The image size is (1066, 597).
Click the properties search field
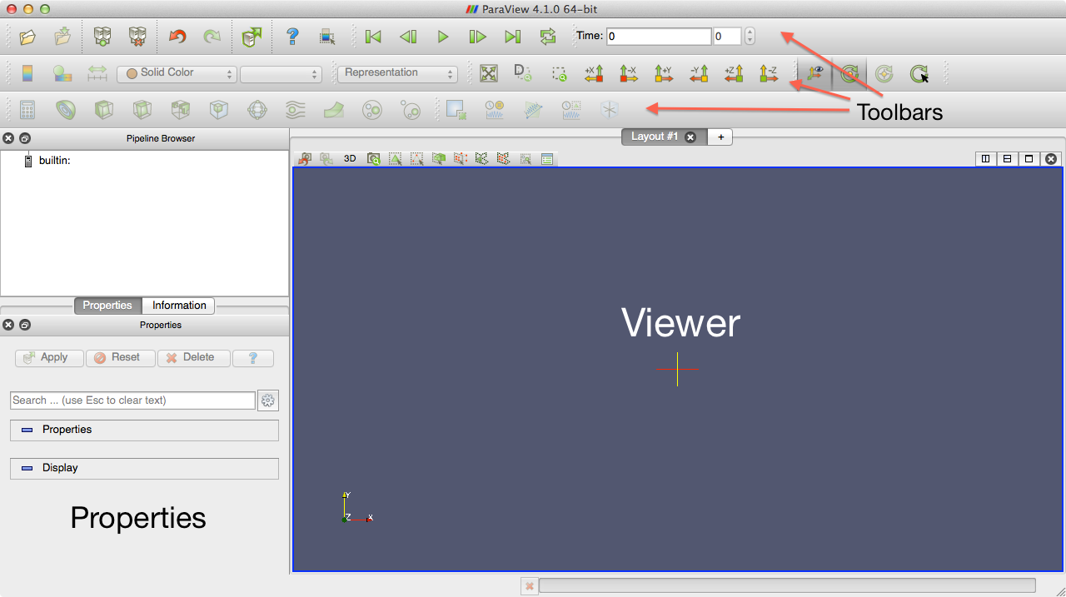(x=132, y=400)
